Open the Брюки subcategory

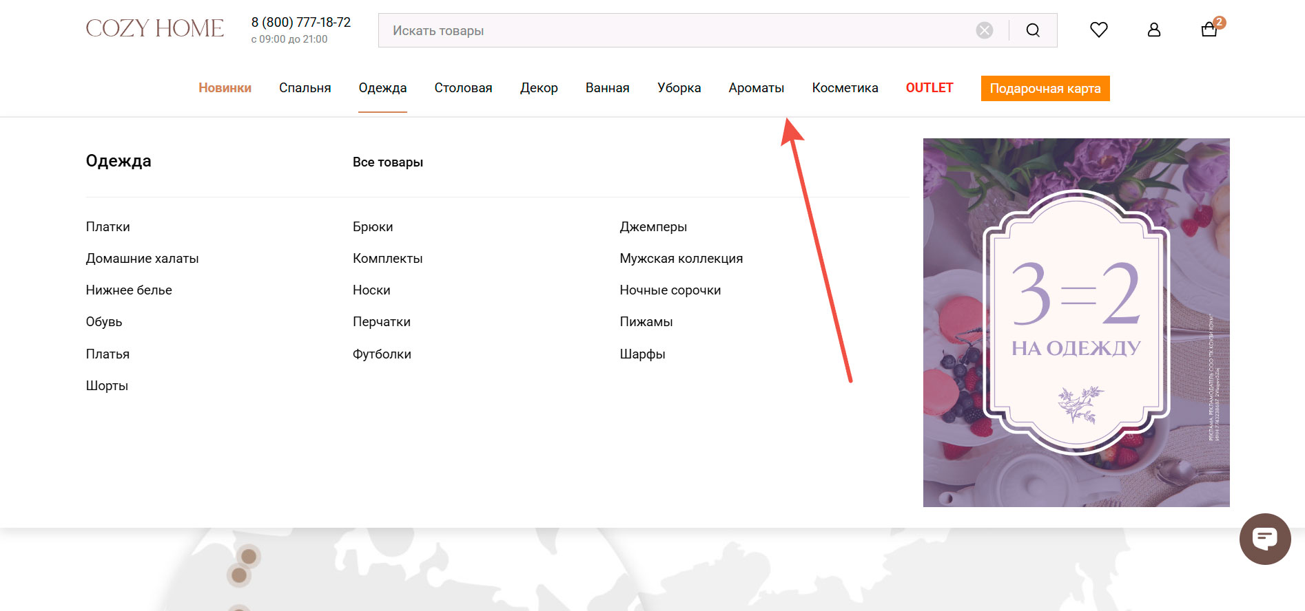coord(373,227)
